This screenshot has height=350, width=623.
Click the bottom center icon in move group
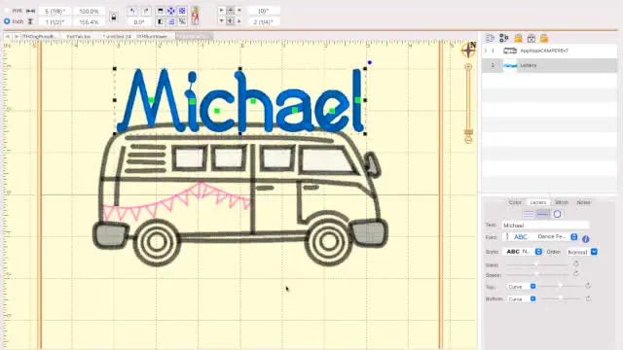[x=230, y=21]
